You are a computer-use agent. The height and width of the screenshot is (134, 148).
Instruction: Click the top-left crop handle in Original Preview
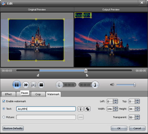click(8, 19)
